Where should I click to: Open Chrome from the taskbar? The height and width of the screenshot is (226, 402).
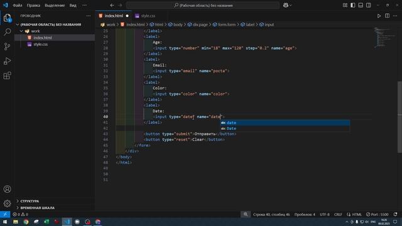click(x=26, y=222)
